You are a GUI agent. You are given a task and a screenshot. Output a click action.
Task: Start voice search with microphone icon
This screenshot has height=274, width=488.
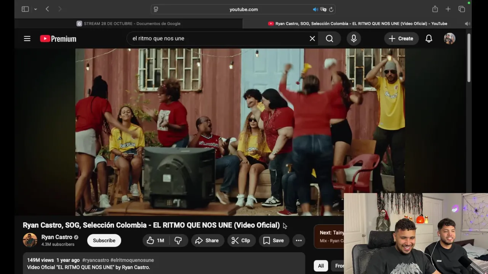[354, 38]
